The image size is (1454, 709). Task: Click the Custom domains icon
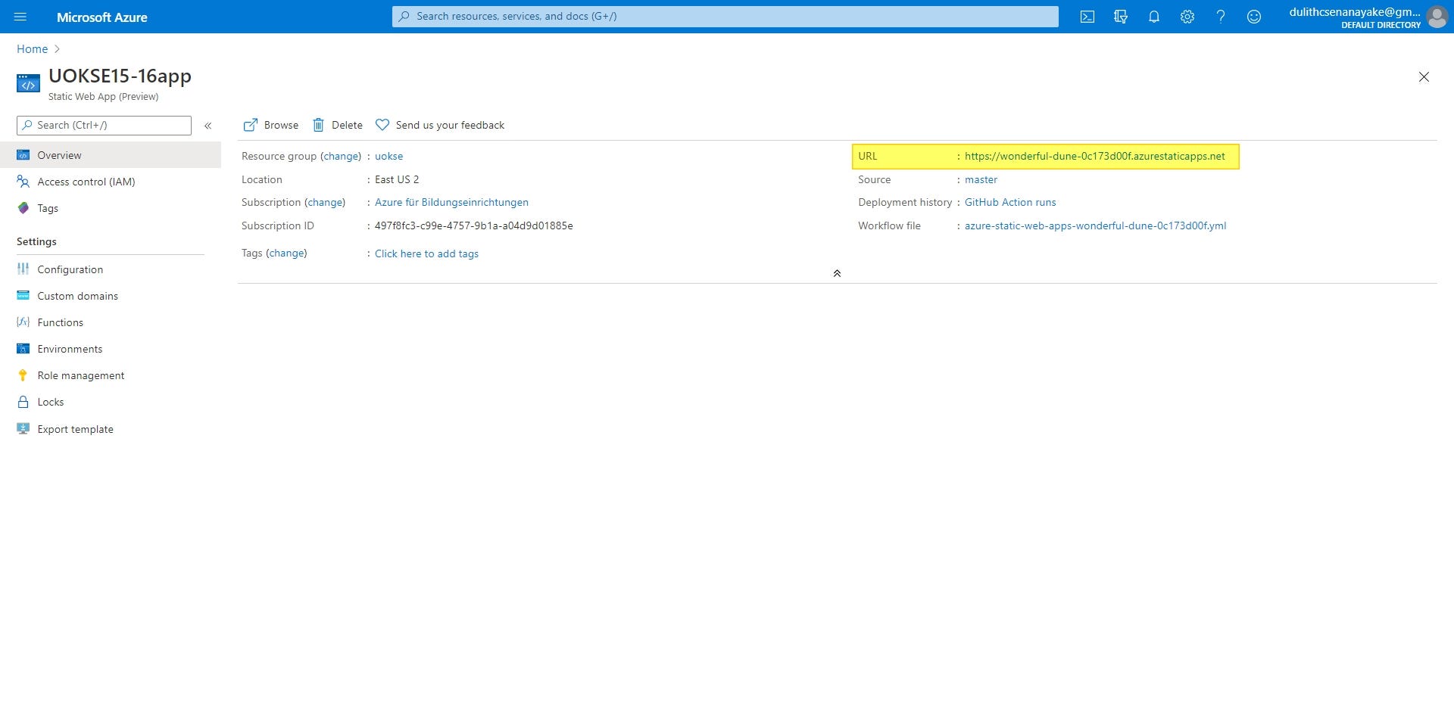tap(23, 296)
